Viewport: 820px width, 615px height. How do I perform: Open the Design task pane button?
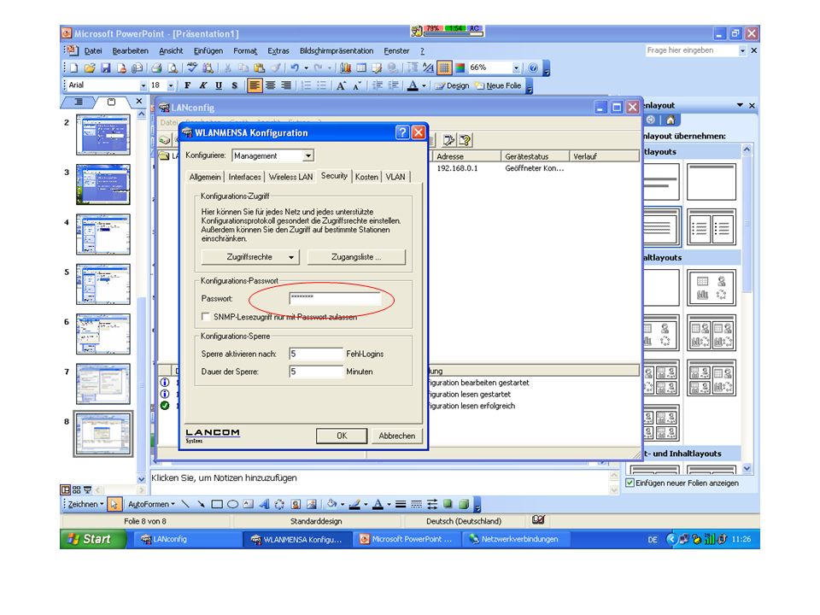(453, 85)
